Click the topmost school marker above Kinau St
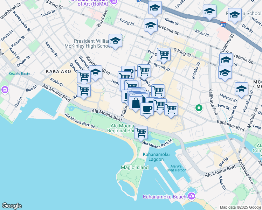Viewport: 262px width, 210px height. (x=155, y=8)
